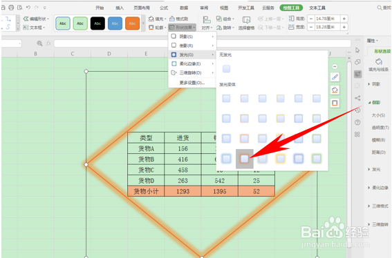392x258 pixels.
Task: Click the properties settings icon in side strip
Action: (357, 74)
